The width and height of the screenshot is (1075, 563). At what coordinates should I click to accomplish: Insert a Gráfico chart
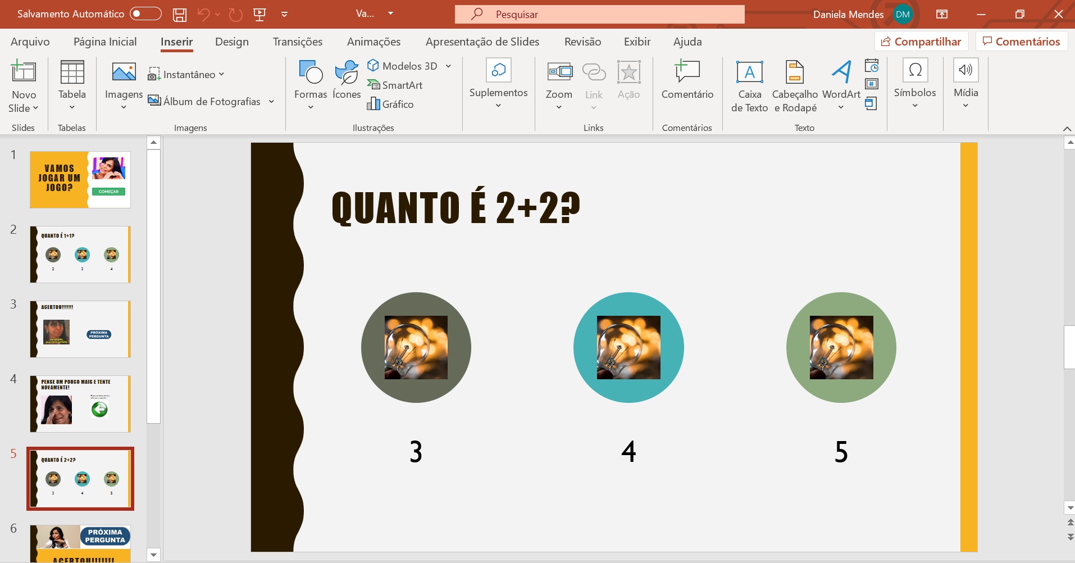coord(390,104)
